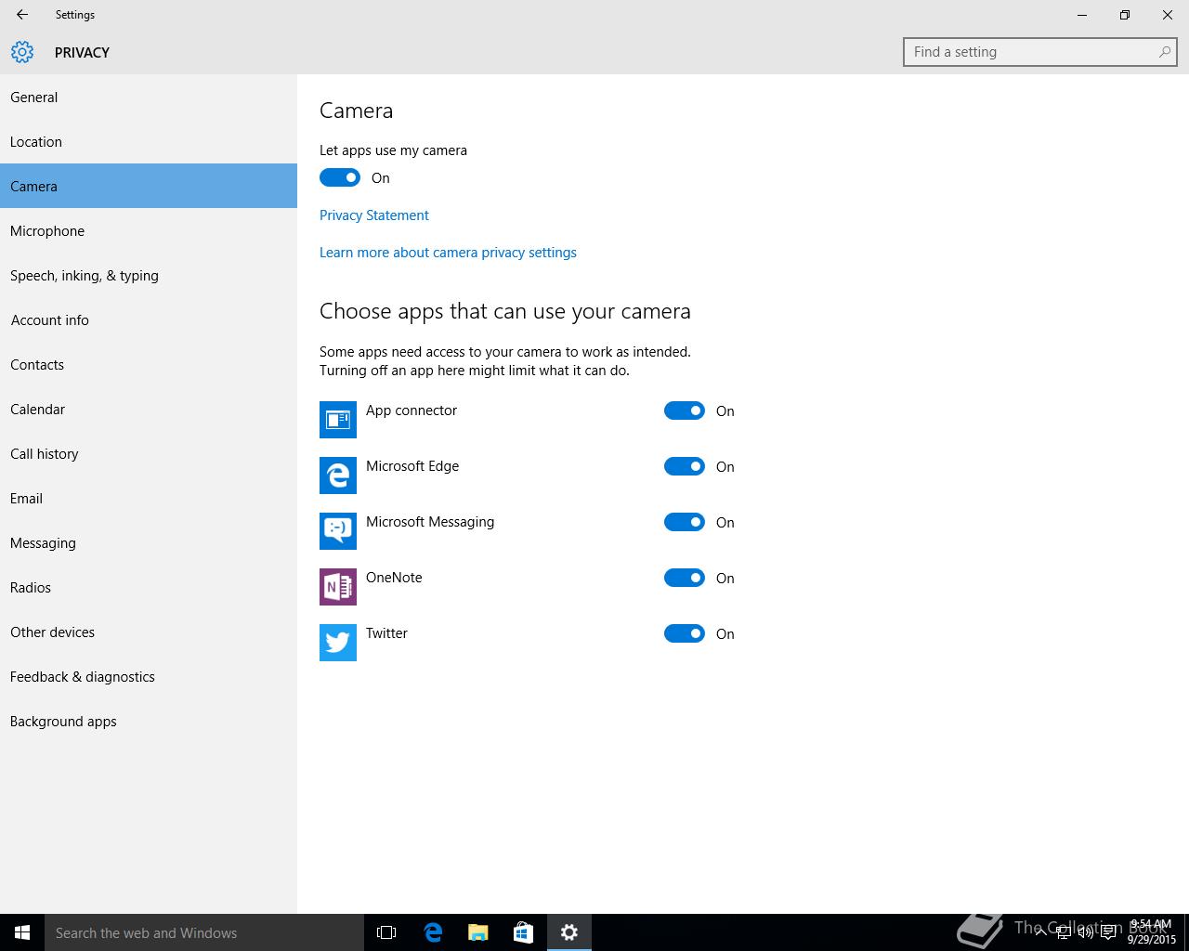Click the Privacy gear icon
This screenshot has height=951, width=1189.
[22, 52]
